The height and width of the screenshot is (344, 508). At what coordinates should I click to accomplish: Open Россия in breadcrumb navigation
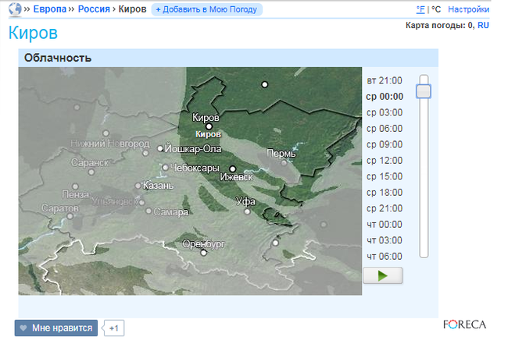pos(94,9)
